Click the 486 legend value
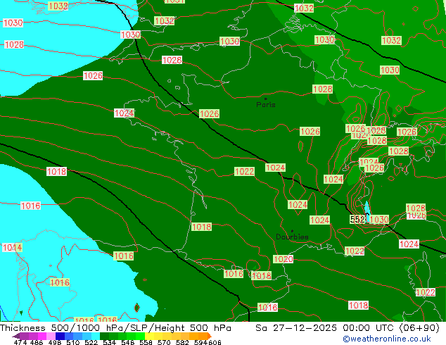 point(37,342)
